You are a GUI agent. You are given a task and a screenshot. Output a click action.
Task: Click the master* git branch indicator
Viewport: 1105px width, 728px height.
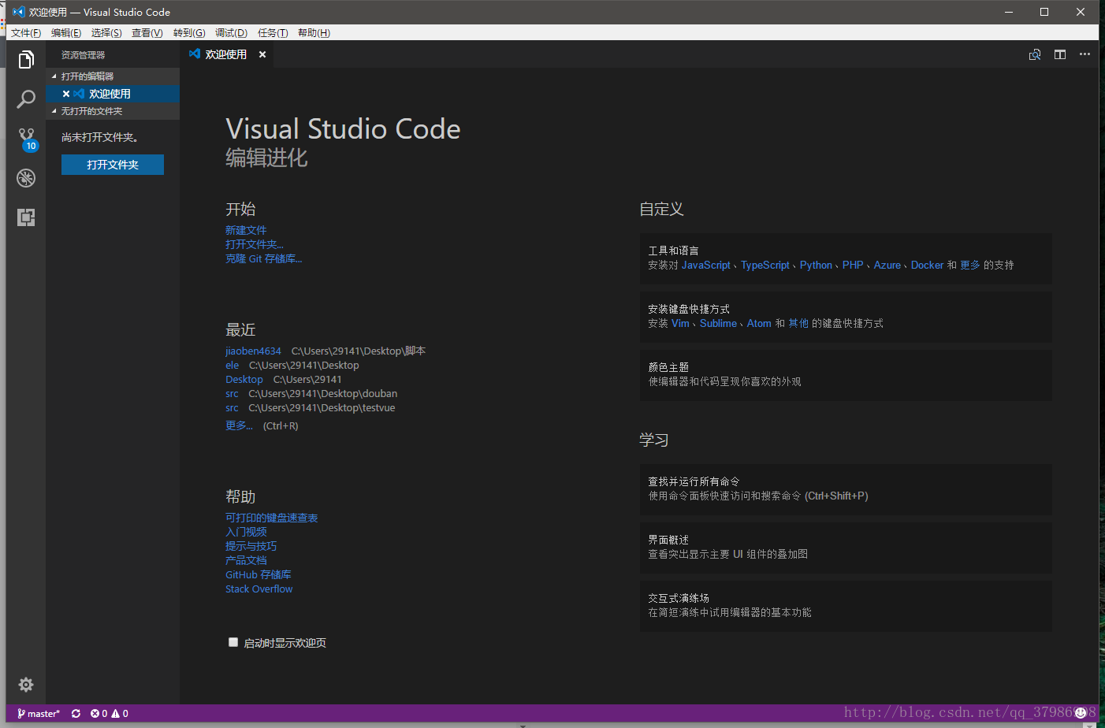[x=39, y=714]
